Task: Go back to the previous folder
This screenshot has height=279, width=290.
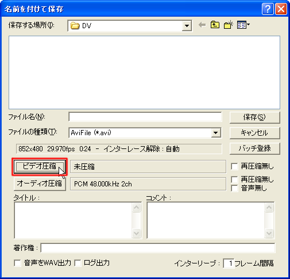Action: click(x=202, y=25)
